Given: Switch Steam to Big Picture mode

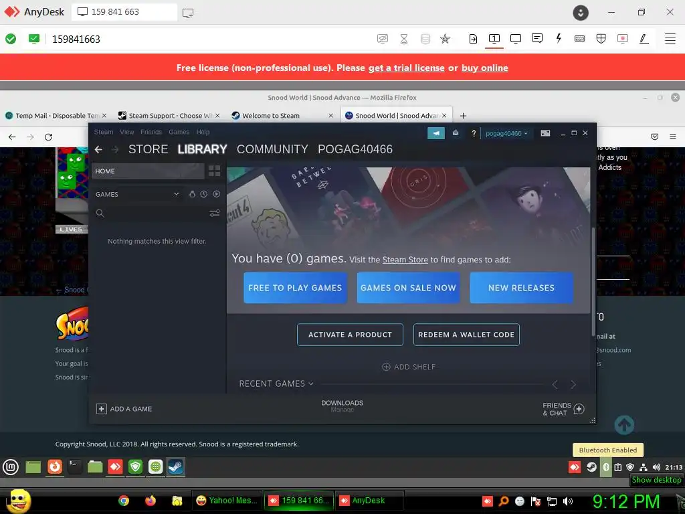Looking at the screenshot, I should coord(545,133).
